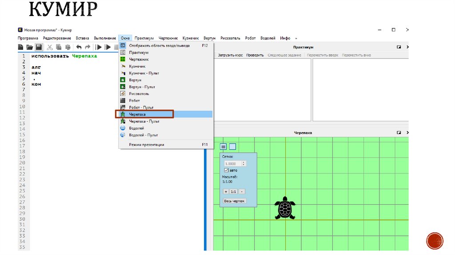Image resolution: width=455 pixels, height=255 pixels.
Task: Open the Практикум menu in menu bar
Action: [144, 38]
